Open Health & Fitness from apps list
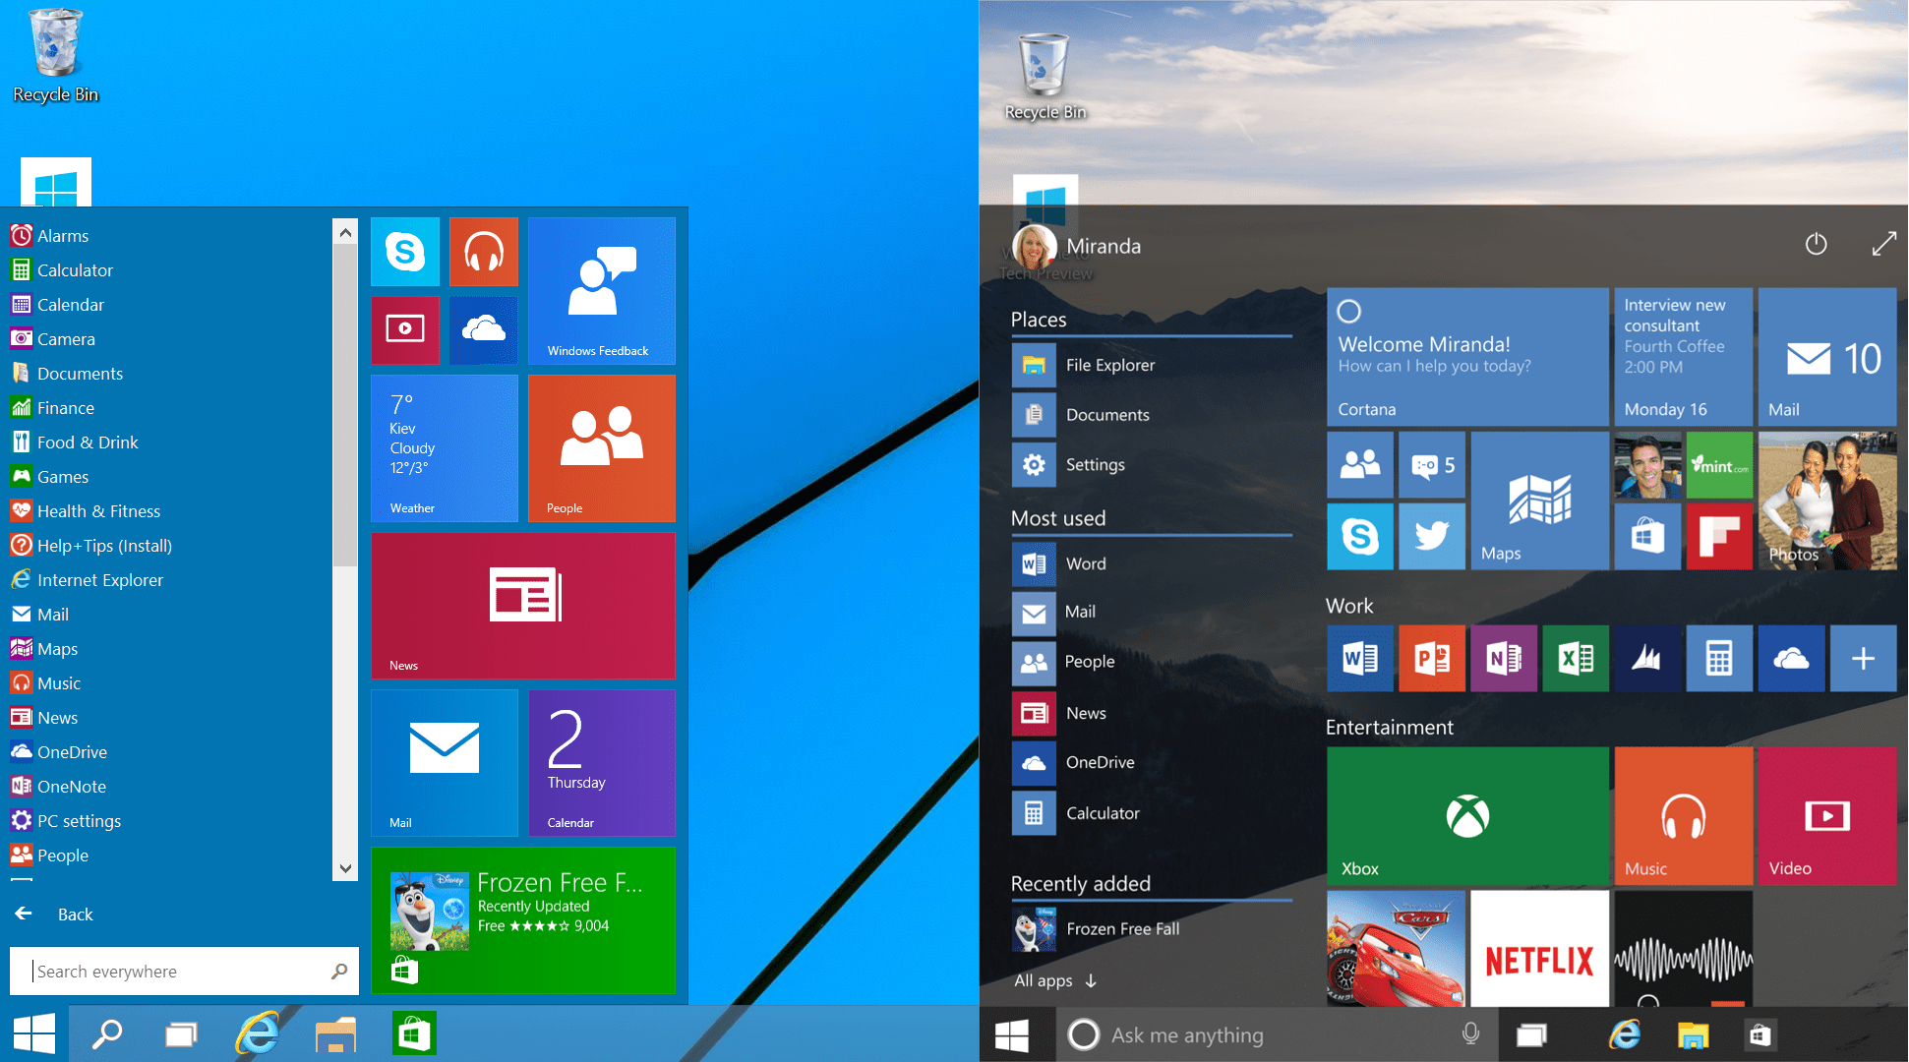Screen dimensions: 1909x1062 click(98, 511)
